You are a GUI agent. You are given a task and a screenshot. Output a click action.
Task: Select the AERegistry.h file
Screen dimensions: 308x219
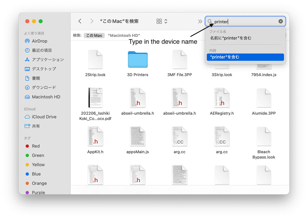pos(222,102)
